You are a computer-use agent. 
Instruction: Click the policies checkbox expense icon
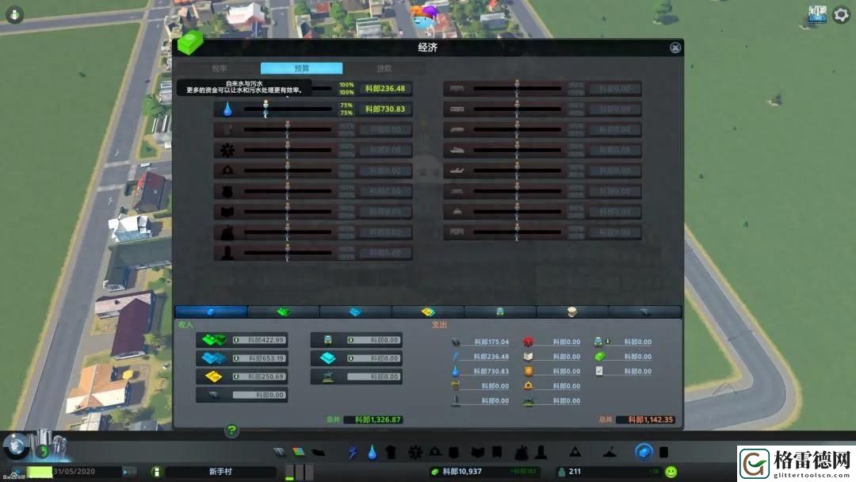click(x=599, y=371)
